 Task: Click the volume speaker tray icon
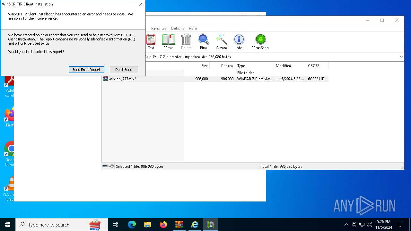coord(370,225)
